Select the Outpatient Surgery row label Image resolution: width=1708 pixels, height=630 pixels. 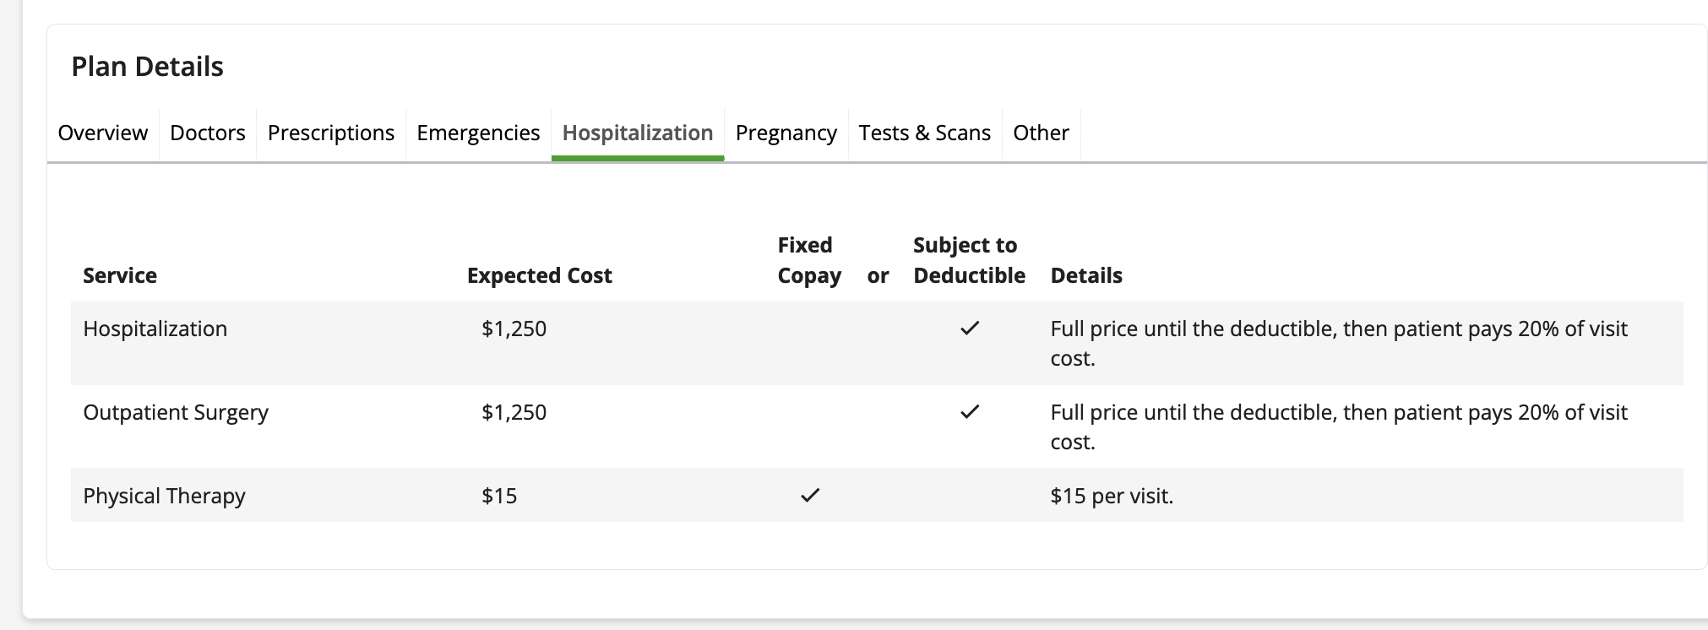coord(176,413)
